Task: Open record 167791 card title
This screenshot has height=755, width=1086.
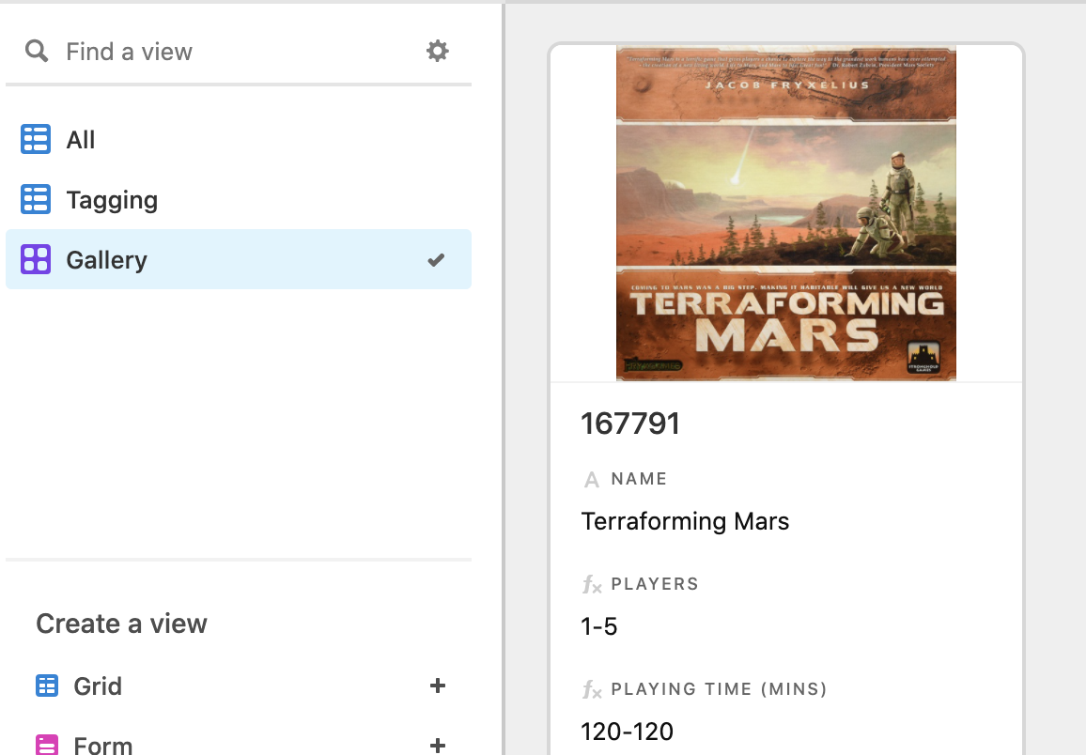Action: 630,424
